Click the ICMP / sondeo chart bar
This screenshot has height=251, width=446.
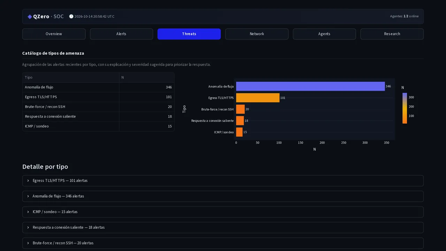(239, 132)
